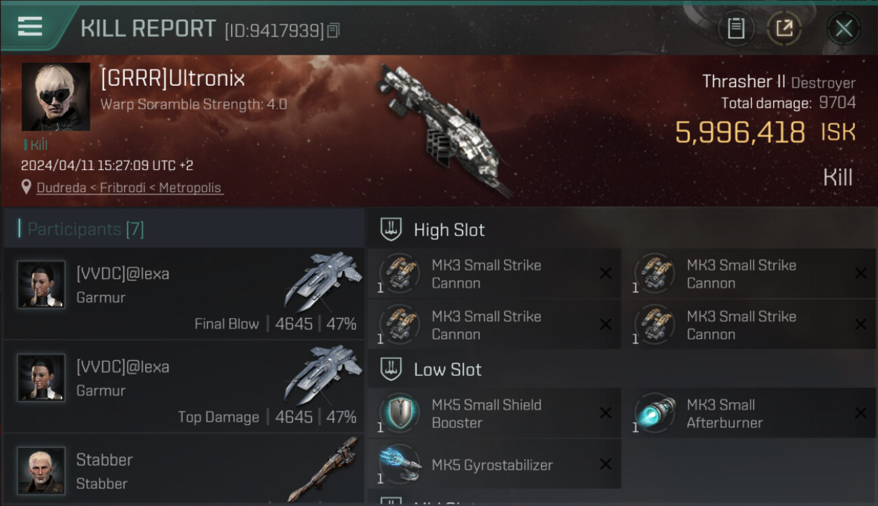Click the share export icon in header

(784, 28)
